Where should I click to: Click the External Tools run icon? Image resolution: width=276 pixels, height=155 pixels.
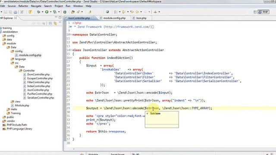[55, 12]
